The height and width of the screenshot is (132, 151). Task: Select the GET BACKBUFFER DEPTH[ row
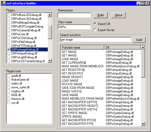[101, 102]
